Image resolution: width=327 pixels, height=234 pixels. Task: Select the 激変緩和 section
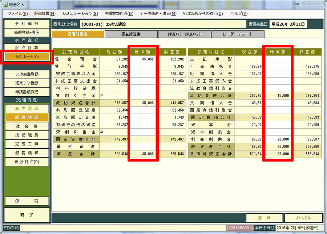click(27, 153)
